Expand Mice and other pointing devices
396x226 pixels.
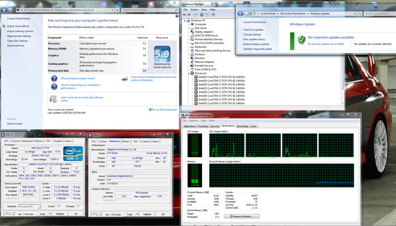pyautogui.click(x=189, y=50)
